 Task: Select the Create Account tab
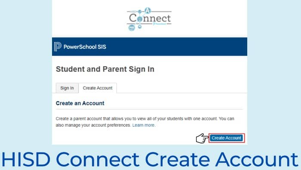click(x=98, y=88)
